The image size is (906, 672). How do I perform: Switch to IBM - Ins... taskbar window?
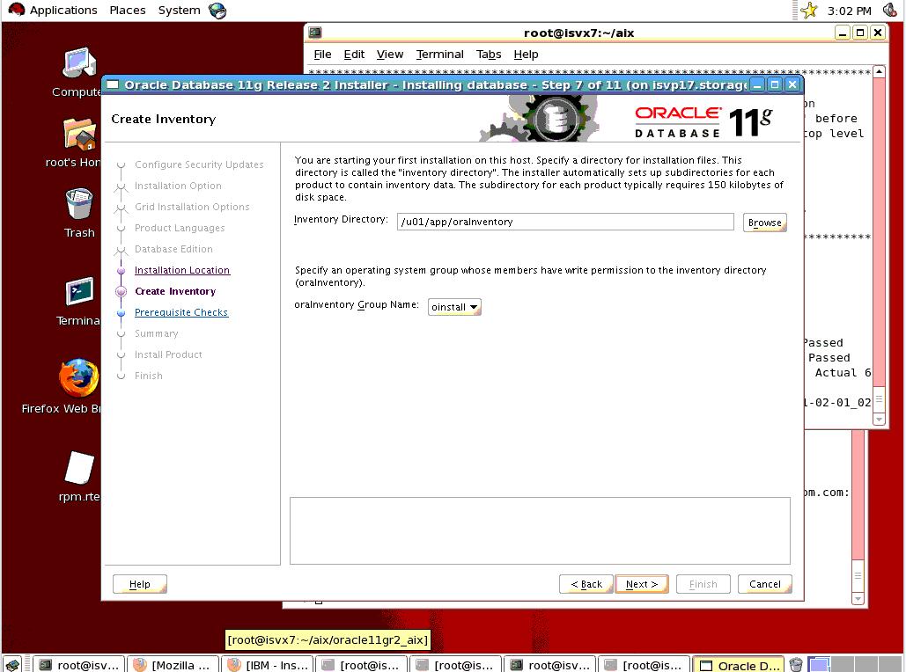click(x=267, y=665)
